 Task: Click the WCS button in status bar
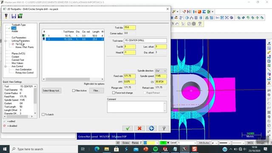tap(250, 143)
